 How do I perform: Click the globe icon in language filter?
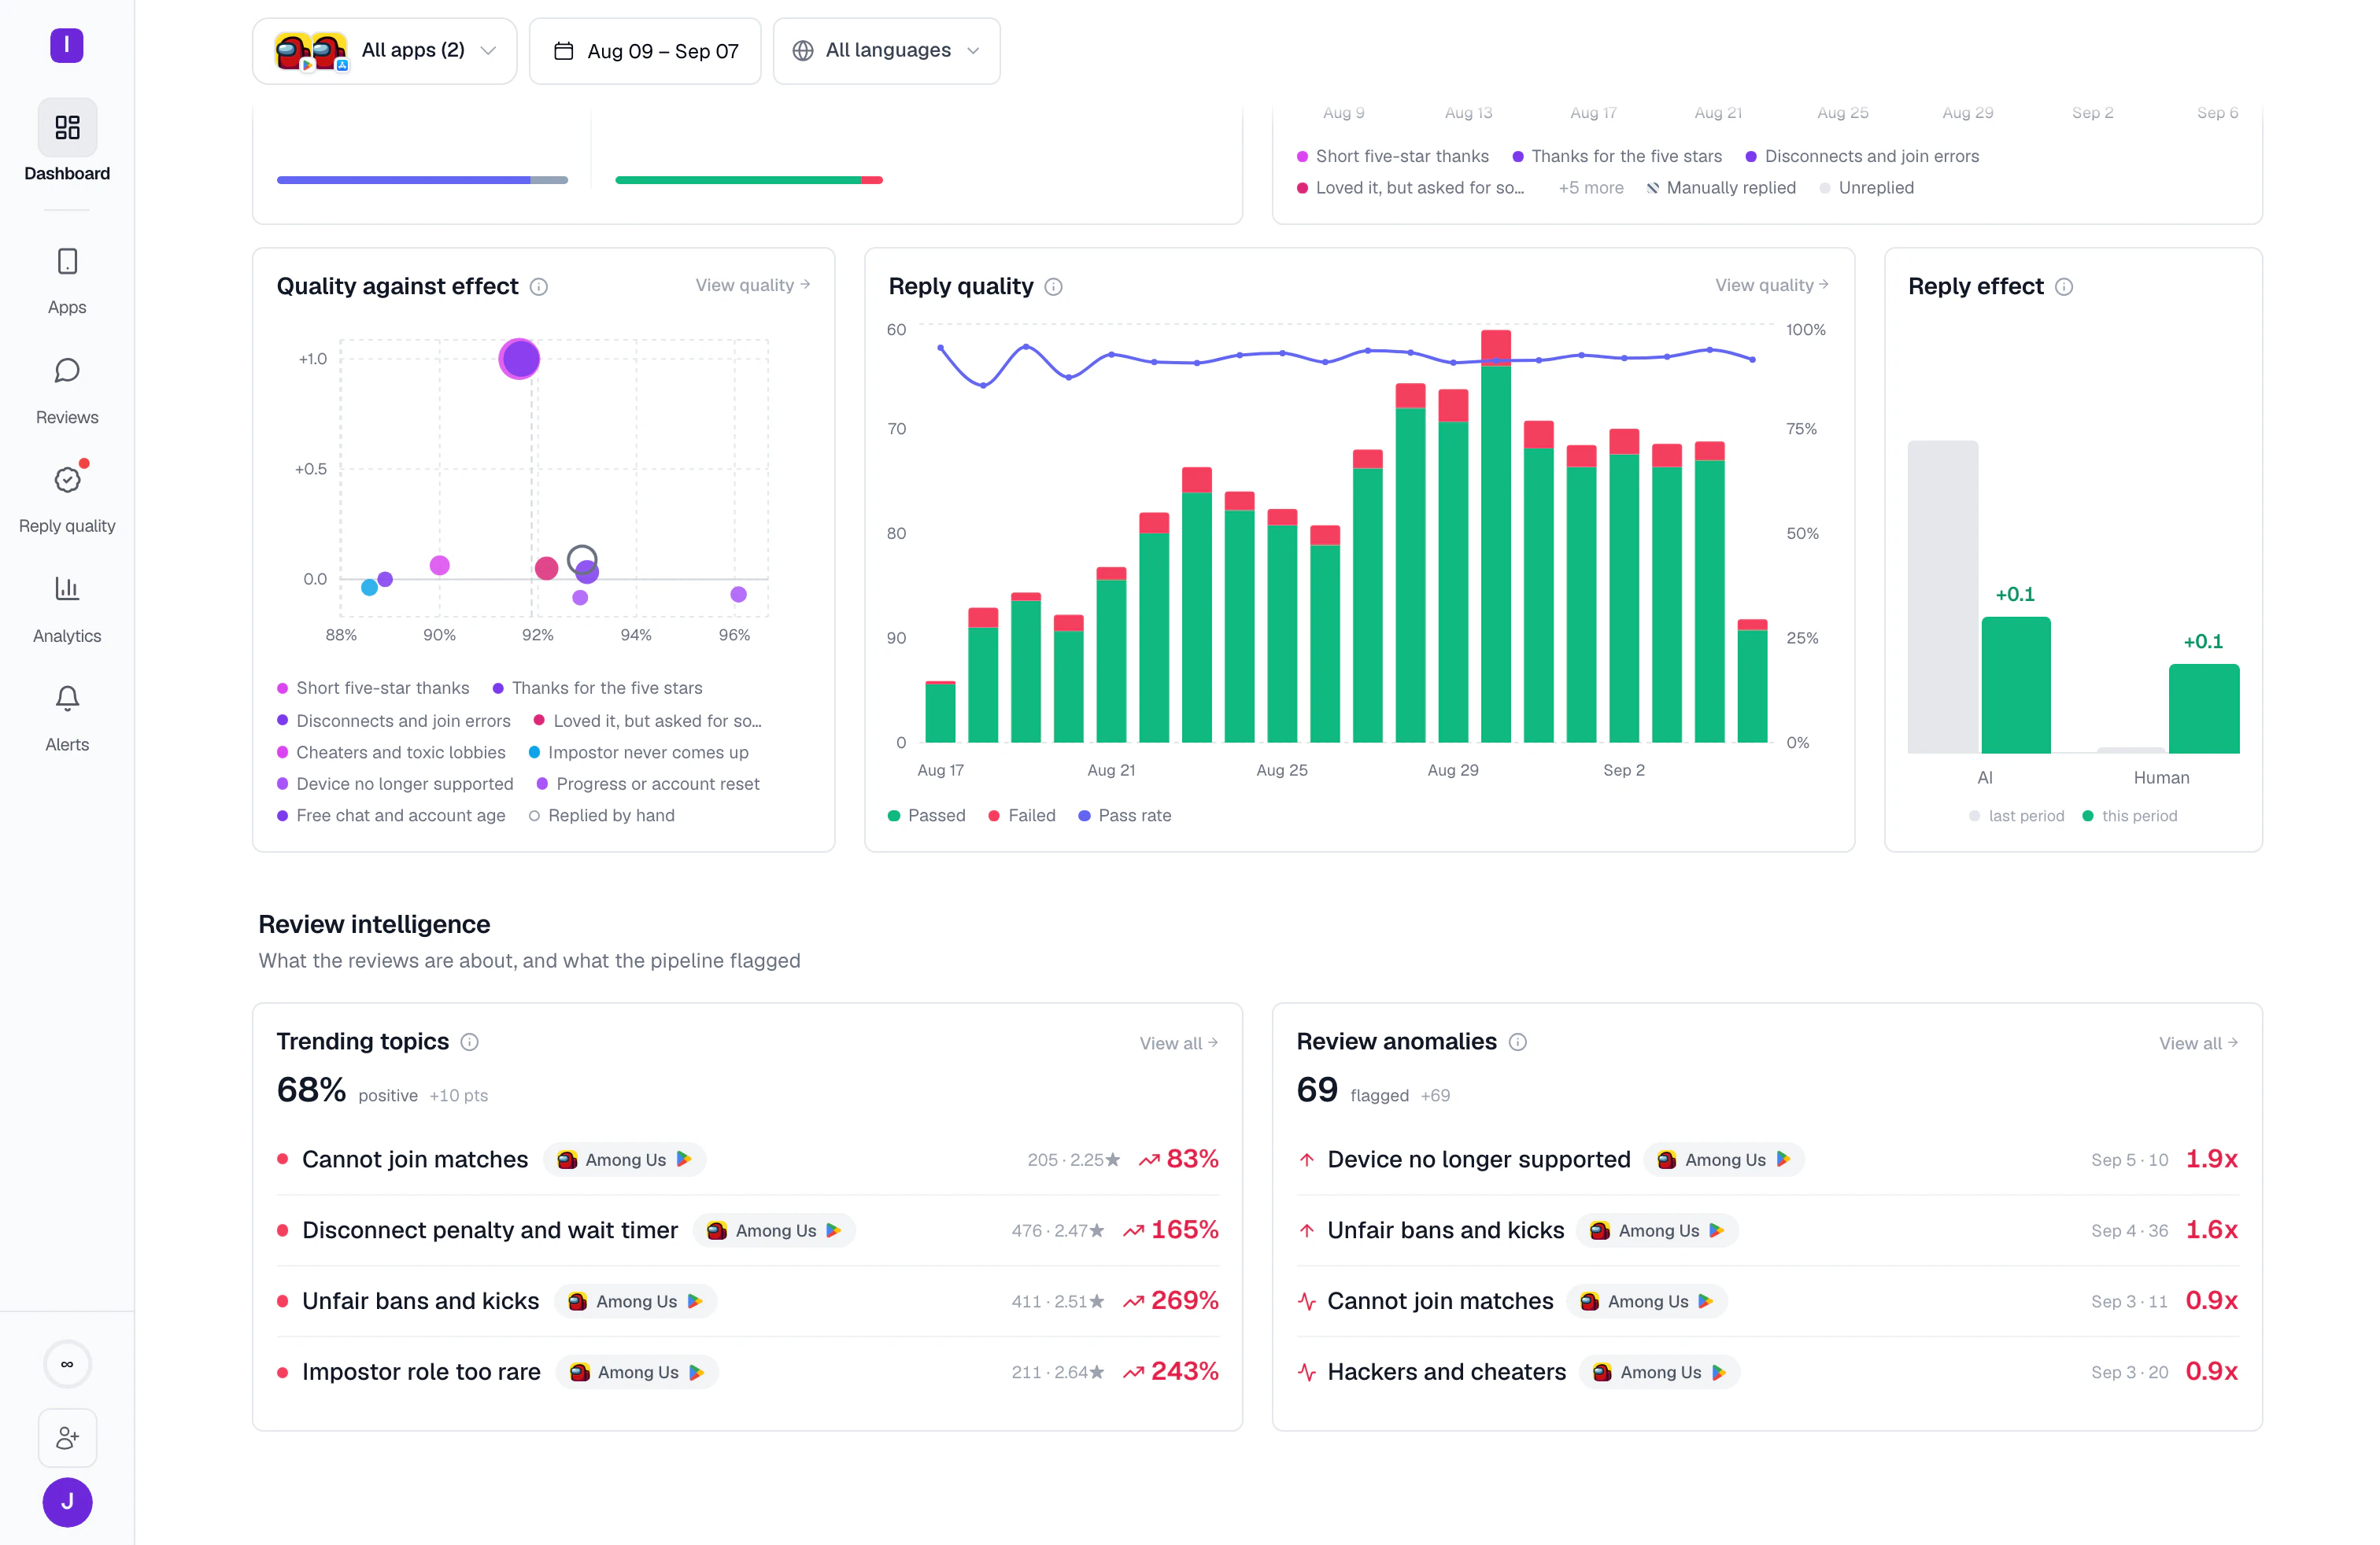coord(802,50)
